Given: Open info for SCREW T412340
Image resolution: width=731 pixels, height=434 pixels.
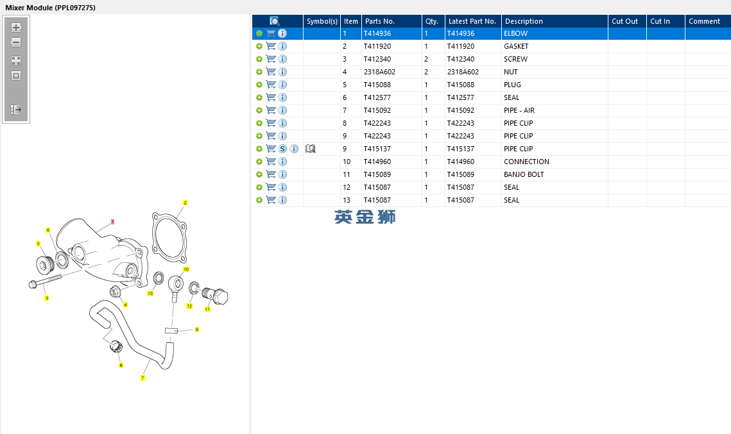Looking at the screenshot, I should pyautogui.click(x=282, y=59).
